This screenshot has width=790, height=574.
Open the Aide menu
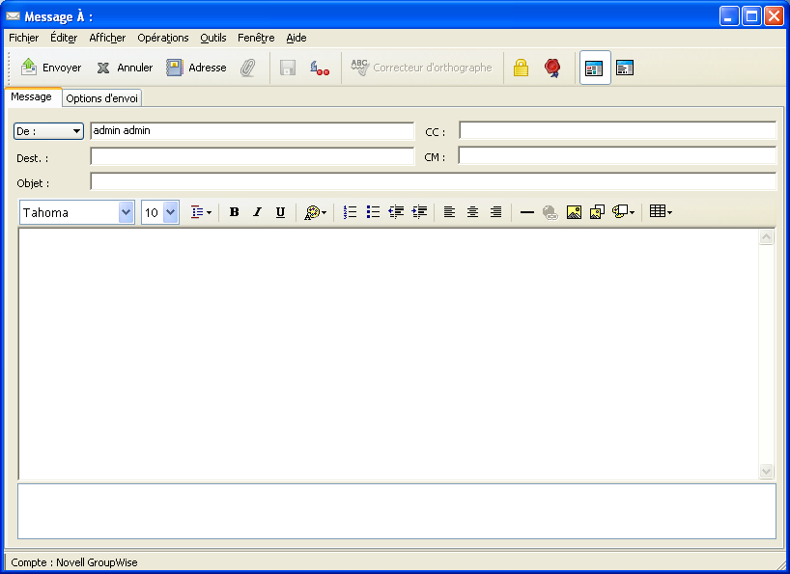click(296, 38)
